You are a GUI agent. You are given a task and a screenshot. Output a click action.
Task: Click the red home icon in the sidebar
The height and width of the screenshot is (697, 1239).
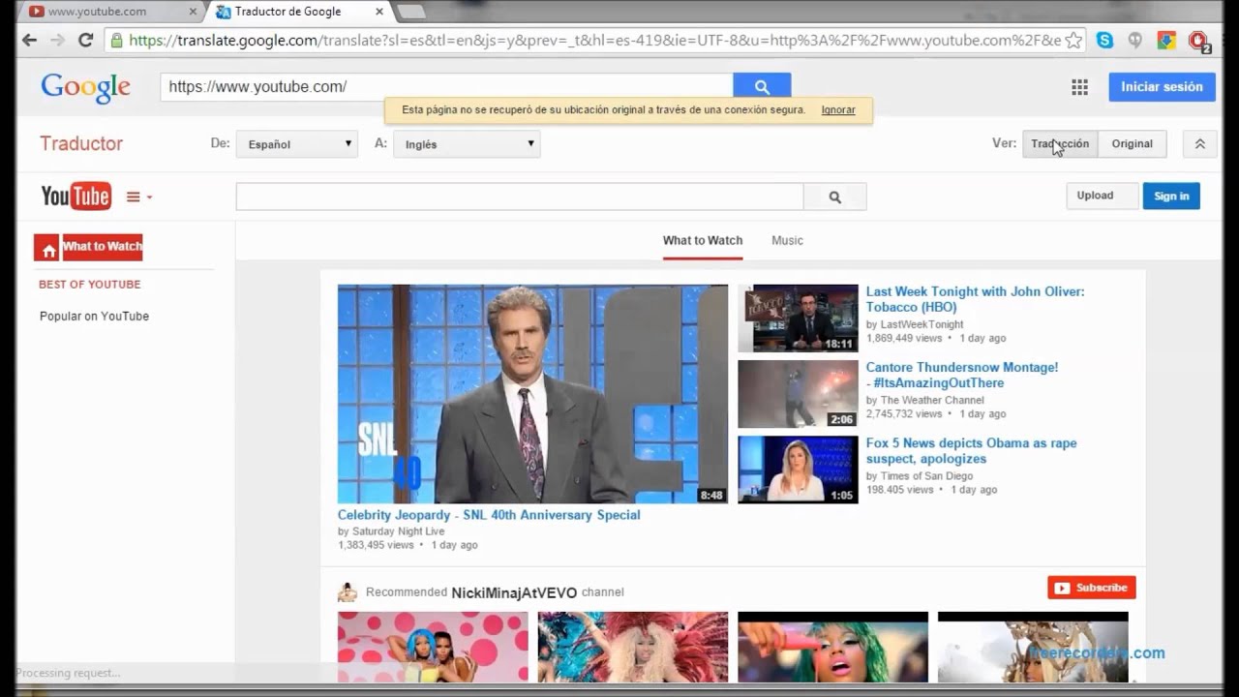click(47, 248)
